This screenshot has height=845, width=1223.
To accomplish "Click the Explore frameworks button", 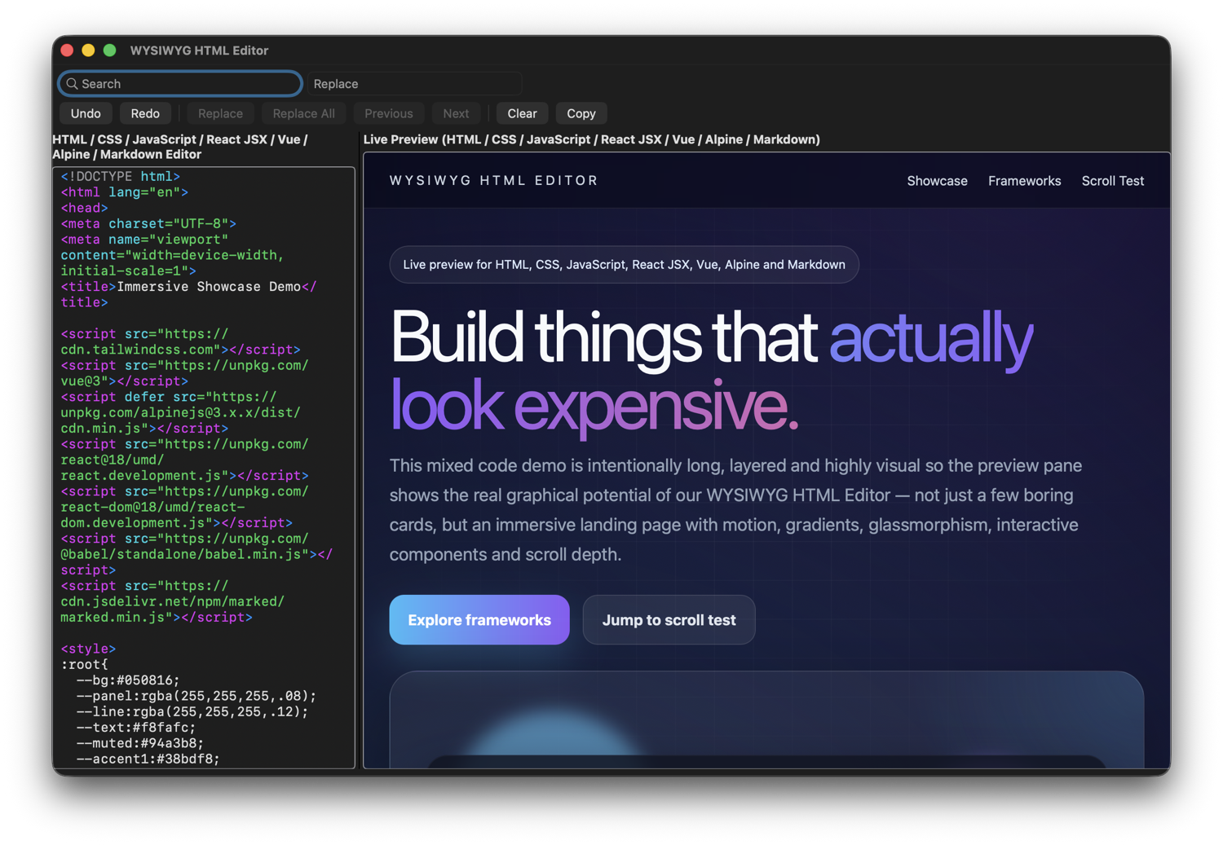I will tap(479, 620).
